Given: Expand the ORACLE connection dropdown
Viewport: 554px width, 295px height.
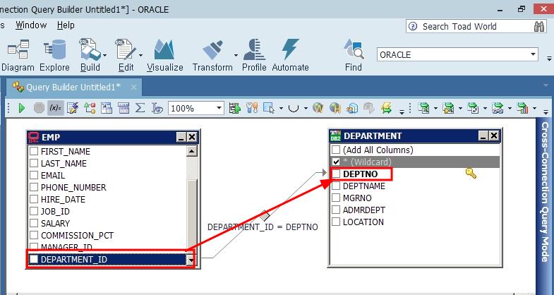Looking at the screenshot, I should point(531,54).
